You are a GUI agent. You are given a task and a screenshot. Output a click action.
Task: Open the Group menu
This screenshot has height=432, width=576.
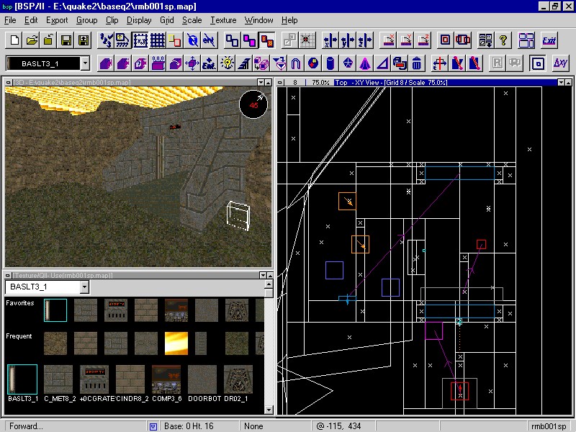86,20
